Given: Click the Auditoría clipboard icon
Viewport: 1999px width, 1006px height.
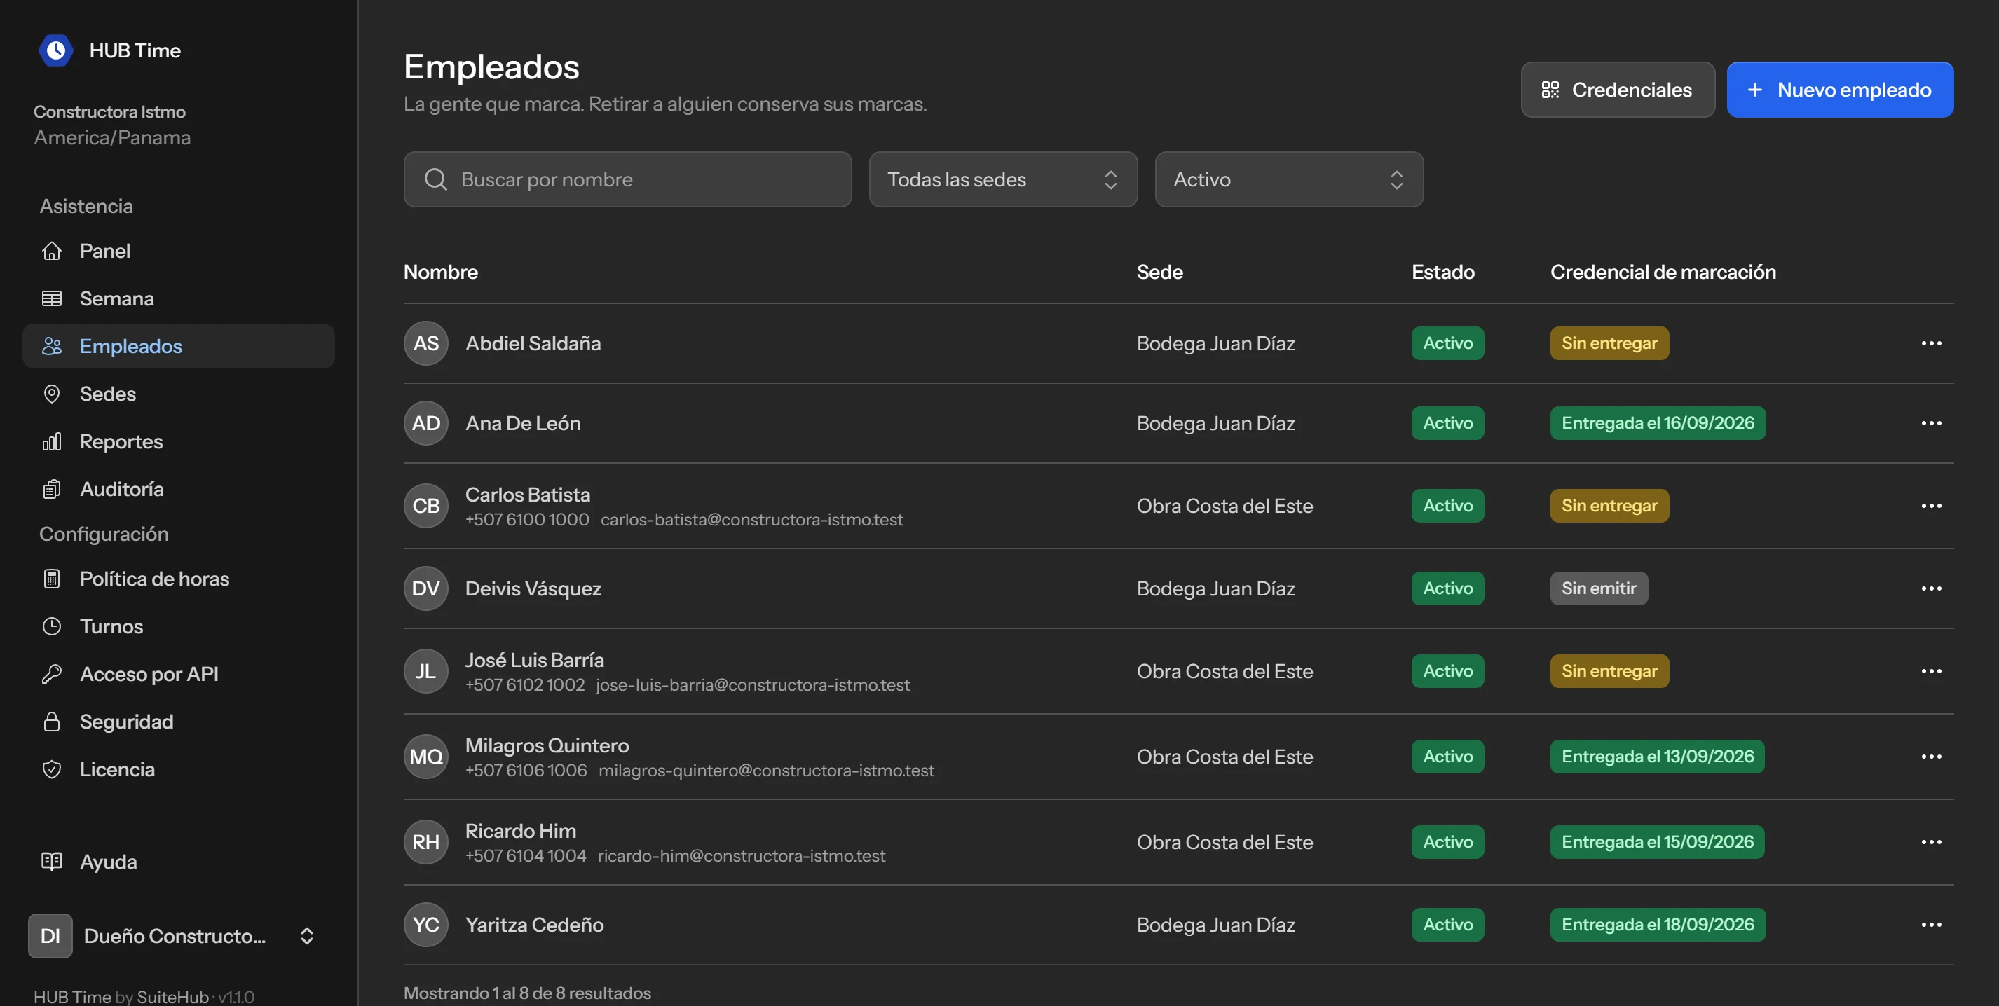Looking at the screenshot, I should (52, 490).
